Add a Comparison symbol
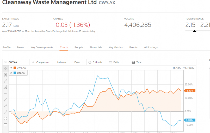 [40, 62]
